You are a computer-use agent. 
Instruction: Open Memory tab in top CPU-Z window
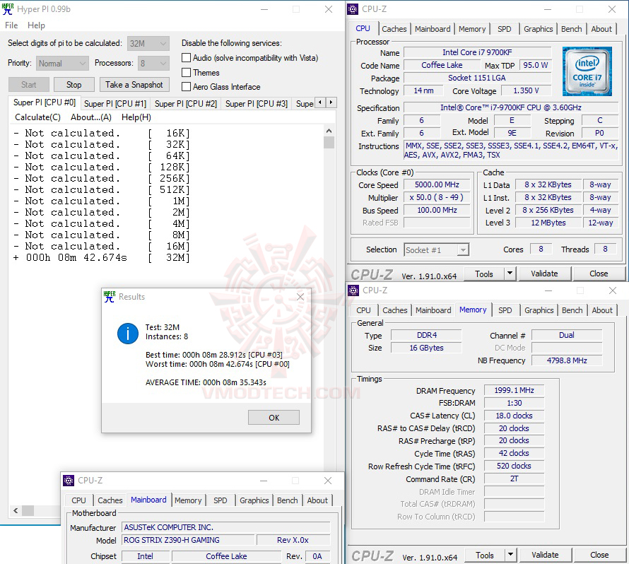click(472, 29)
